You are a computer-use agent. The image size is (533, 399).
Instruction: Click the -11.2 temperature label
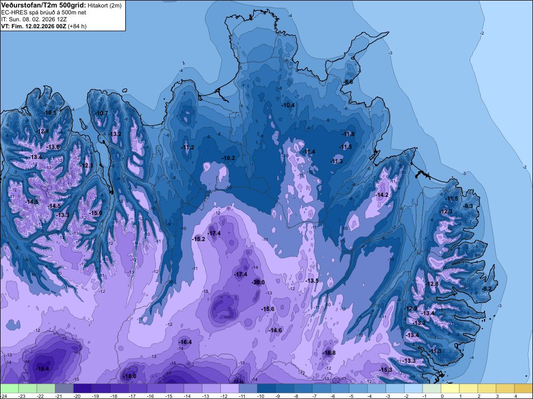pos(188,147)
